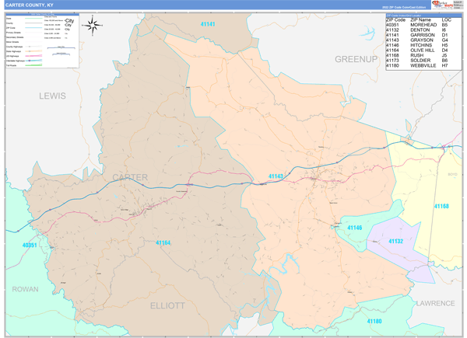Click the LEWIS county label
The height and width of the screenshot is (338, 467).
tap(54, 95)
